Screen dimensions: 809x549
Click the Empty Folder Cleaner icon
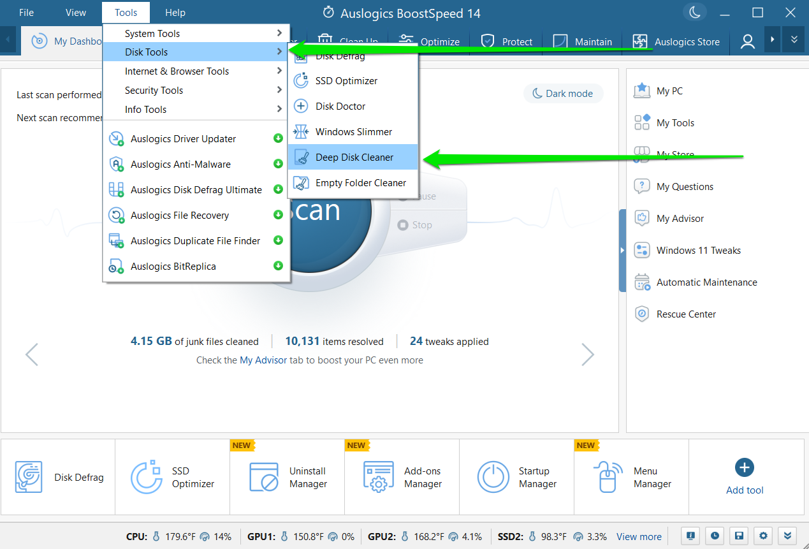pos(301,183)
